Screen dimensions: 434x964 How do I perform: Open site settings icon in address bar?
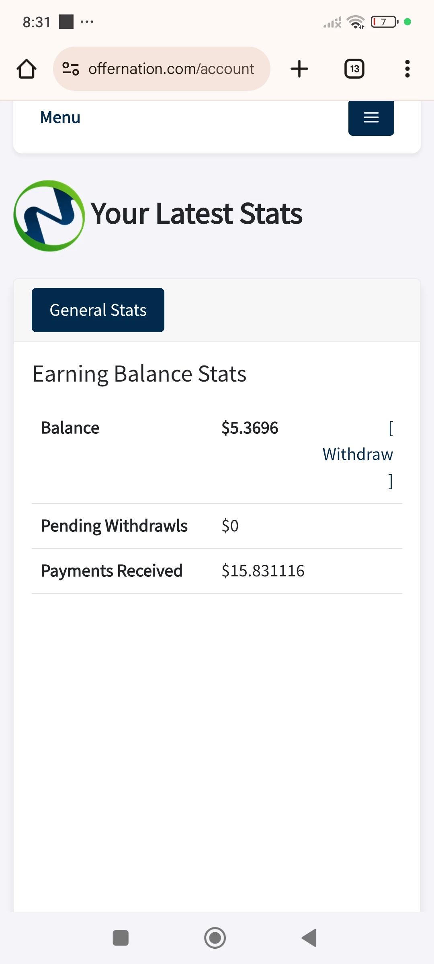(71, 69)
